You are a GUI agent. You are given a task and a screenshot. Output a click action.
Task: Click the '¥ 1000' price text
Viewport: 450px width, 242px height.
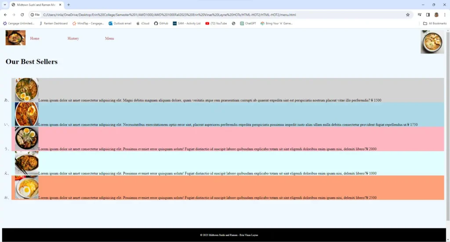tap(371, 173)
